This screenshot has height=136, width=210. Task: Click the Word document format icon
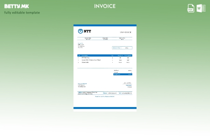pyautogui.click(x=201, y=8)
